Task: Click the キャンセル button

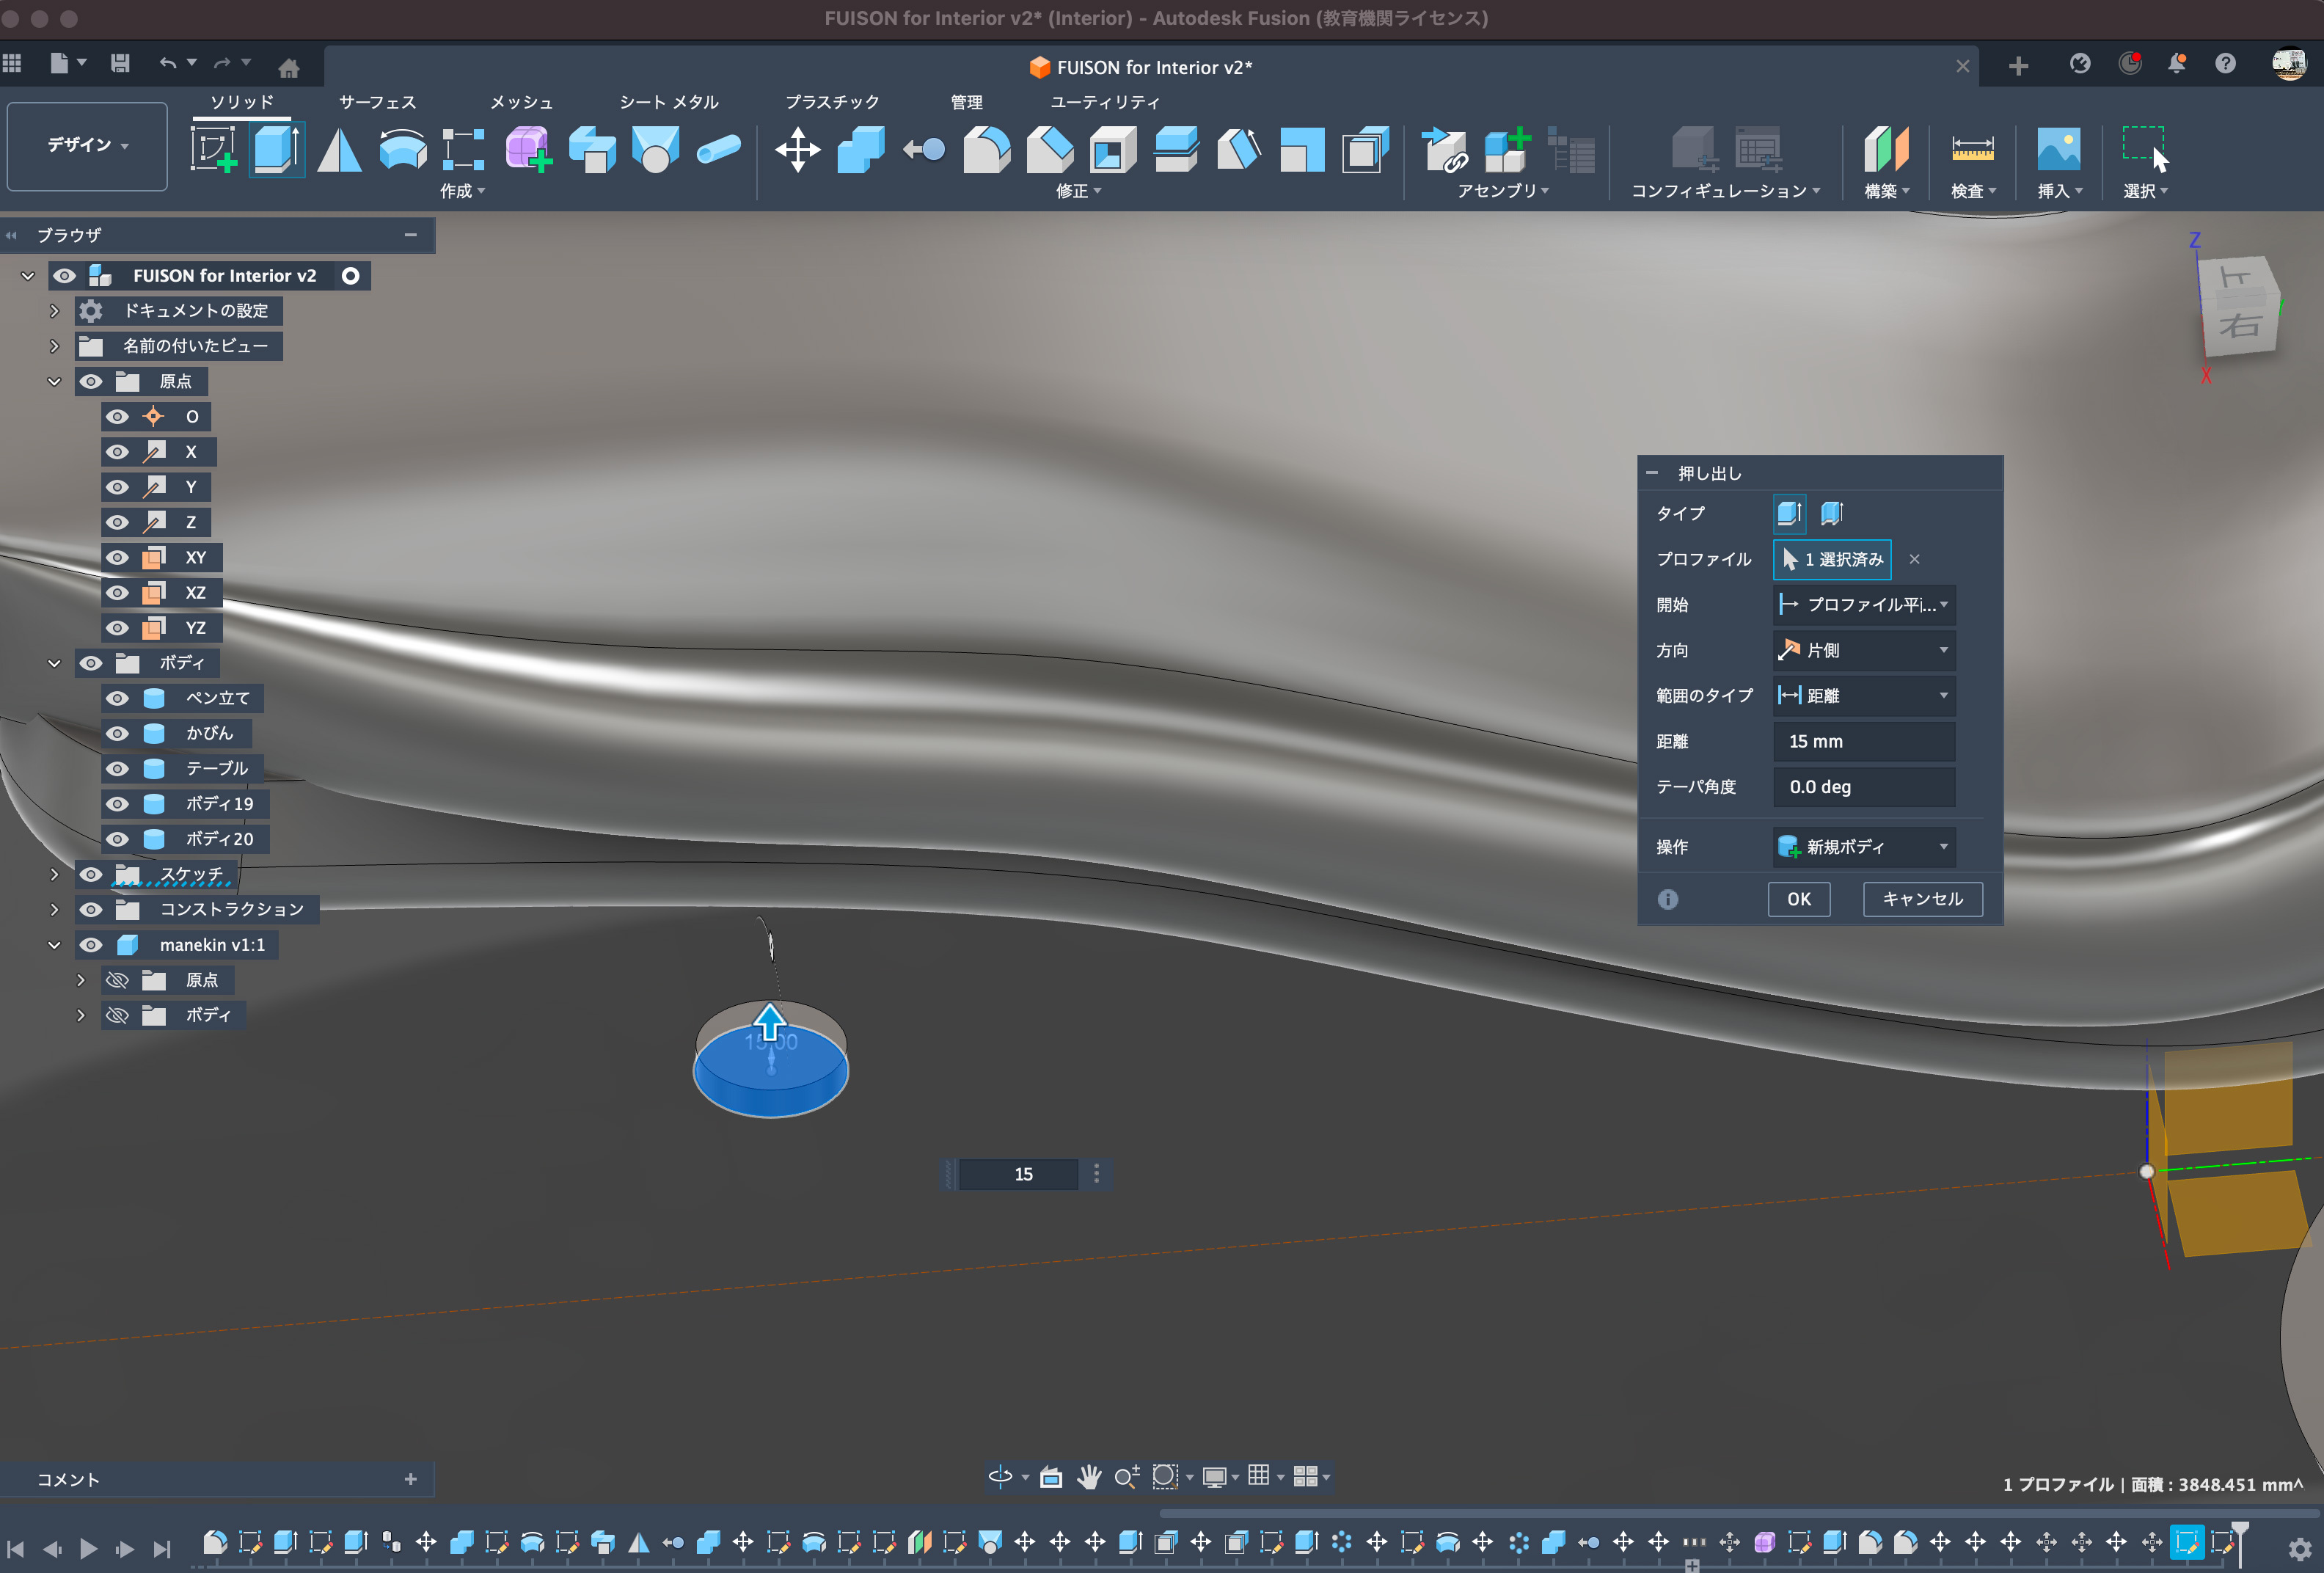Action: pos(1922,899)
